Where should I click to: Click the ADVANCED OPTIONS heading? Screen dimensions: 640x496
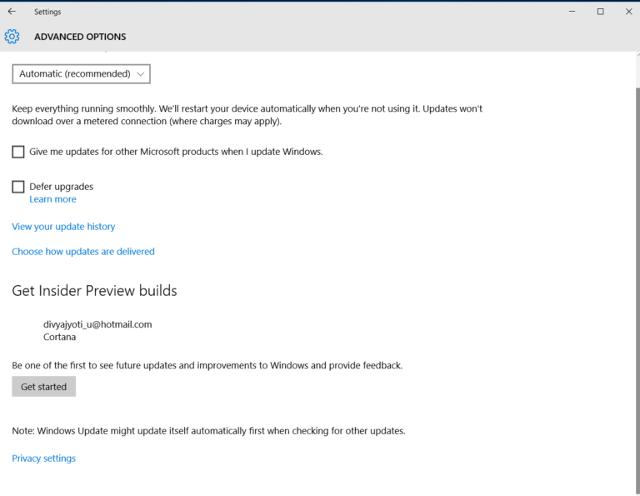point(80,37)
